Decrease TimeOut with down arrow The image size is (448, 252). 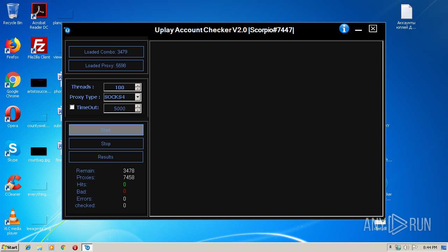pyautogui.click(x=138, y=110)
